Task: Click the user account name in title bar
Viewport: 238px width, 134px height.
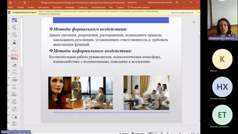Action: [160, 3]
